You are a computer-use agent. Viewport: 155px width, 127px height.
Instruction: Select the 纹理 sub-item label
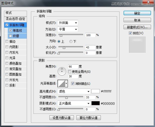tap(16, 36)
